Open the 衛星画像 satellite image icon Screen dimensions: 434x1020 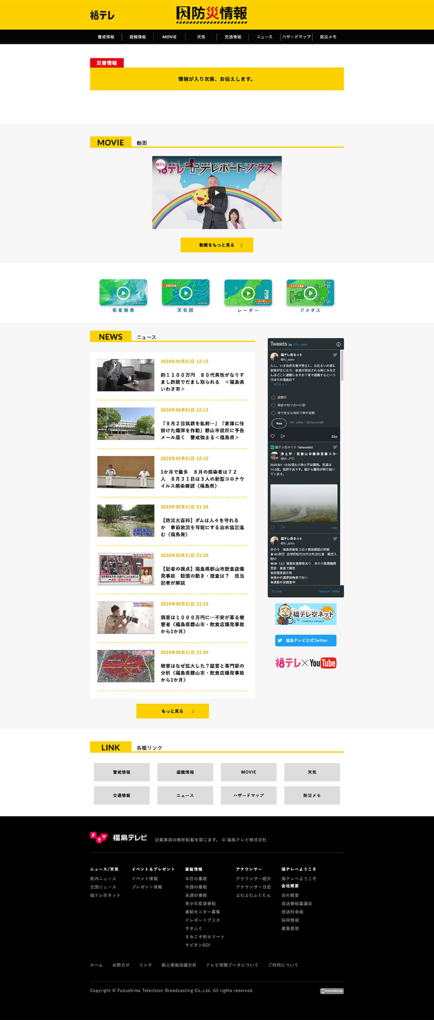123,293
